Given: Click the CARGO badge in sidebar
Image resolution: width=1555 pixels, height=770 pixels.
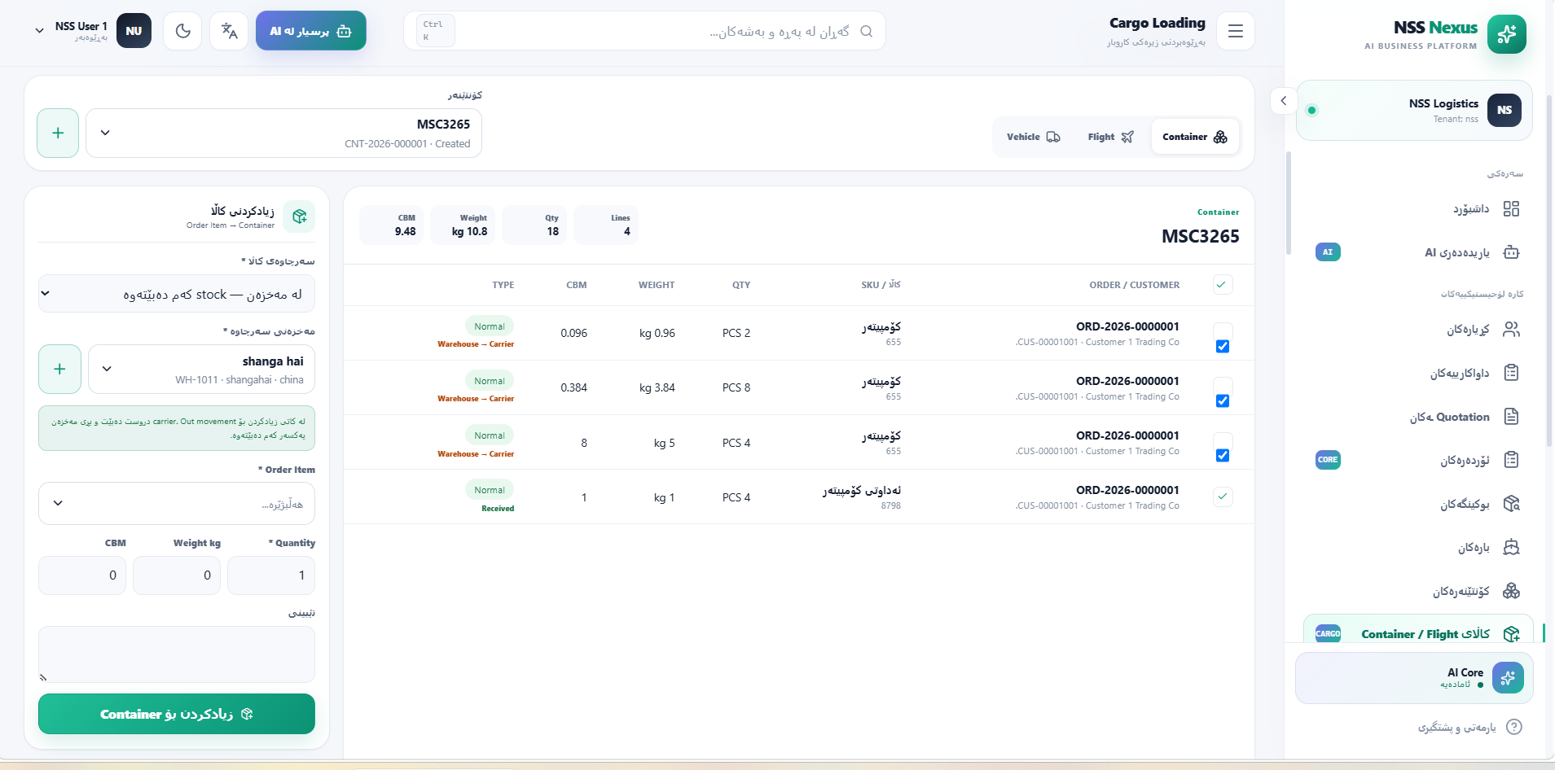Looking at the screenshot, I should (x=1328, y=633).
